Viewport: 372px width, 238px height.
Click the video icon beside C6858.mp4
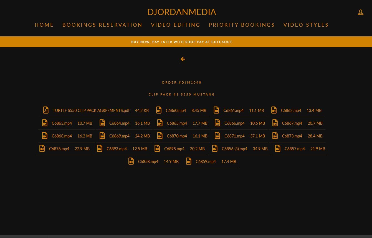[x=131, y=161]
